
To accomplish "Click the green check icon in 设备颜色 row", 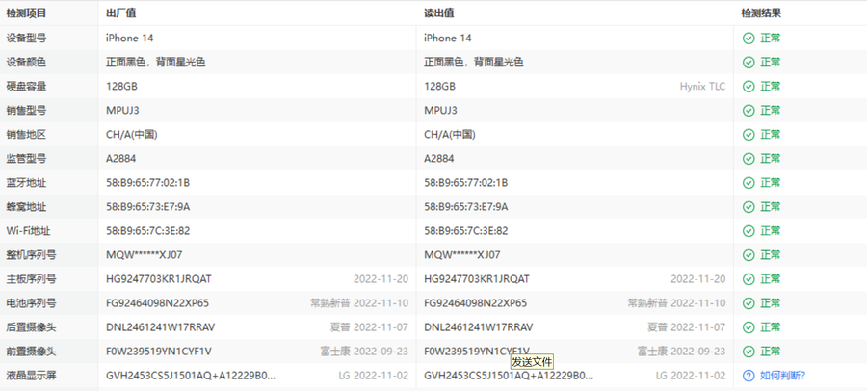I will click(x=749, y=63).
